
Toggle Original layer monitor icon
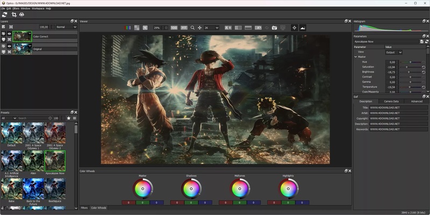(3, 52)
